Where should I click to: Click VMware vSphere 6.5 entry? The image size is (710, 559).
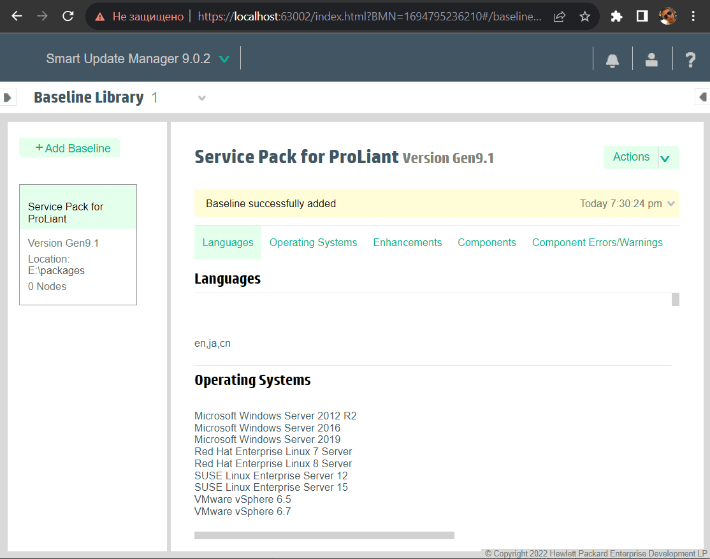(x=243, y=499)
